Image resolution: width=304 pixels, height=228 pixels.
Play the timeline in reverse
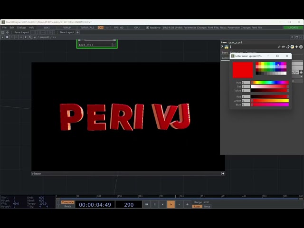pyautogui.click(x=162, y=204)
